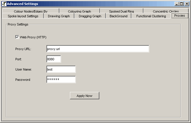The image size is (191, 123).
Task: Switch to the Colour Nodes/Edges By tab
Action: tap(30, 11)
